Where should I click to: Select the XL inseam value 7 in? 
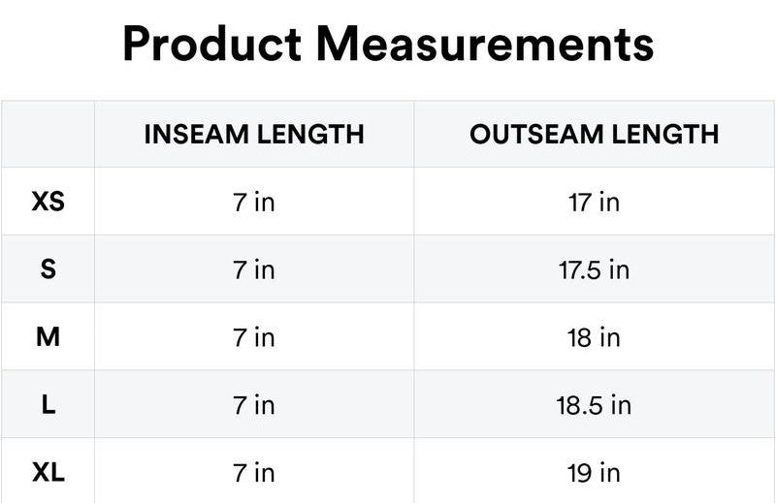coord(254,472)
